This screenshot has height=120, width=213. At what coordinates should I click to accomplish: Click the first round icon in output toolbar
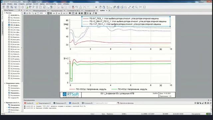[195, 103]
